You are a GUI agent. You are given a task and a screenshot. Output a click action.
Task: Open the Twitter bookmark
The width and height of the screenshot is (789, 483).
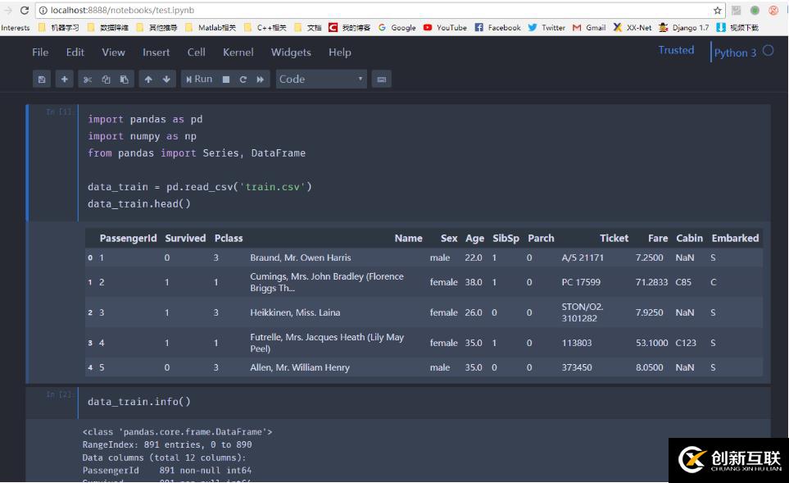coord(546,28)
